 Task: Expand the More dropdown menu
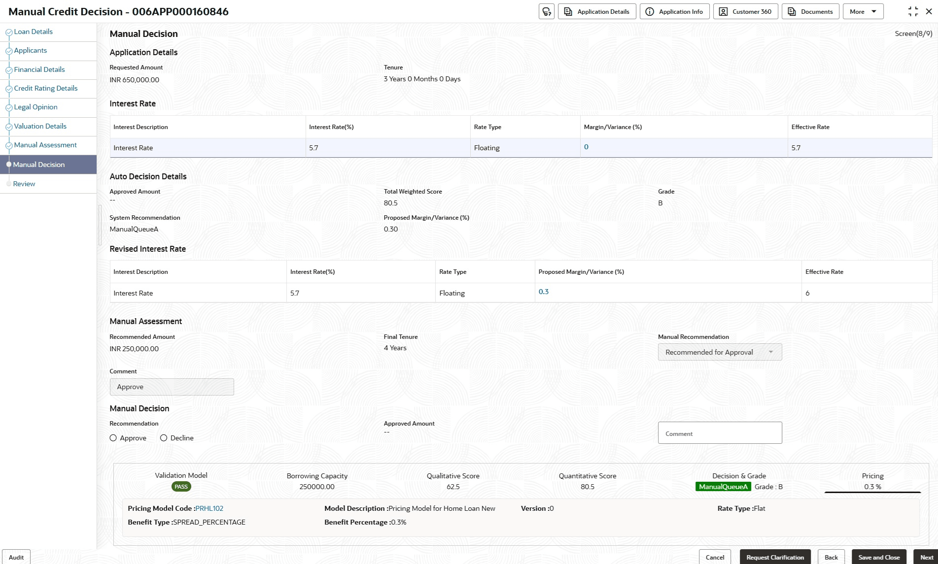[863, 11]
